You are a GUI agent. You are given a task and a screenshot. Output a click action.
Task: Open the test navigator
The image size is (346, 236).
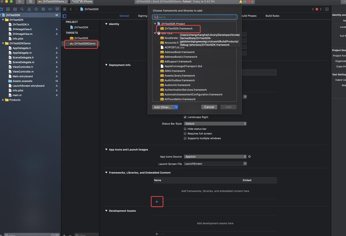36,9
